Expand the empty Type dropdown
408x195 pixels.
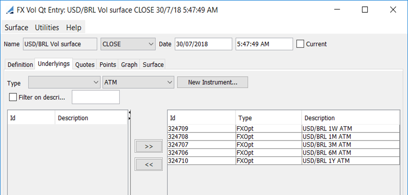click(x=64, y=83)
